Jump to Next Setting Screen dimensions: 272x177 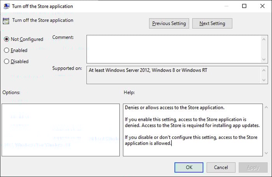click(212, 23)
